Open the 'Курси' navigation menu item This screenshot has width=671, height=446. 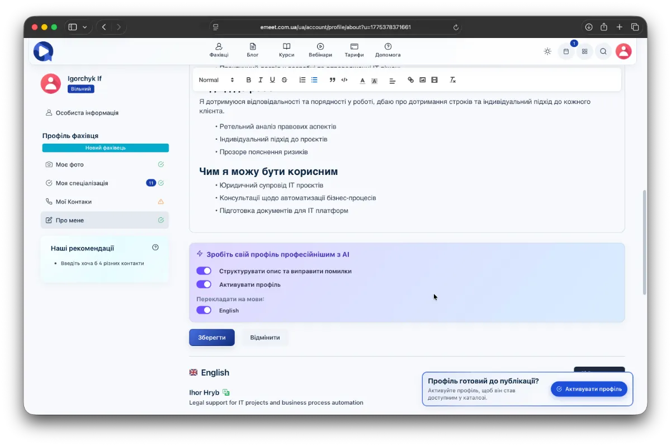click(x=286, y=50)
